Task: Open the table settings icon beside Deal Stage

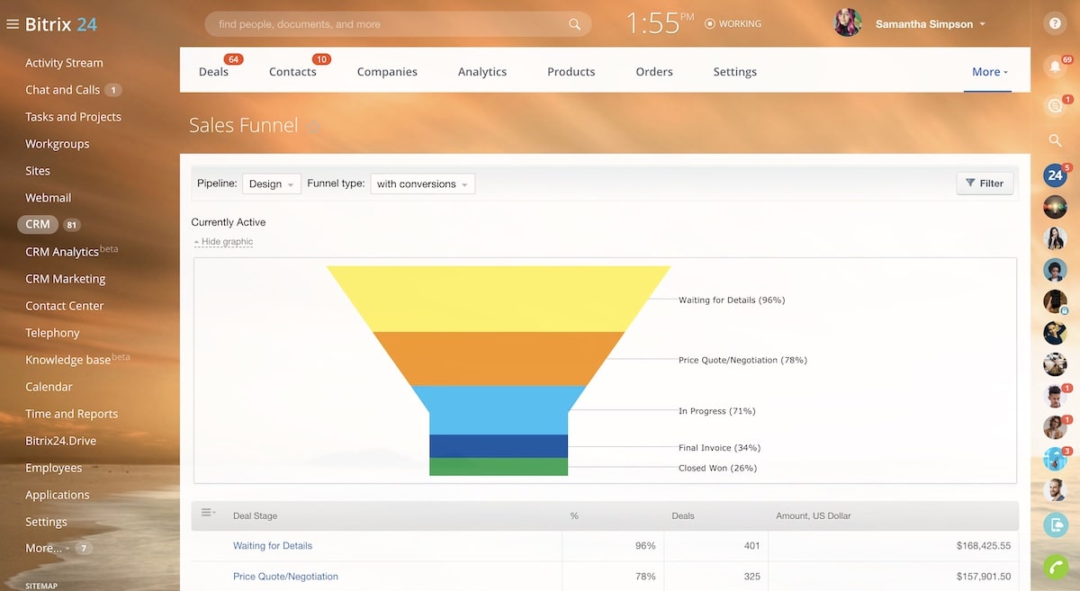Action: click(x=208, y=512)
